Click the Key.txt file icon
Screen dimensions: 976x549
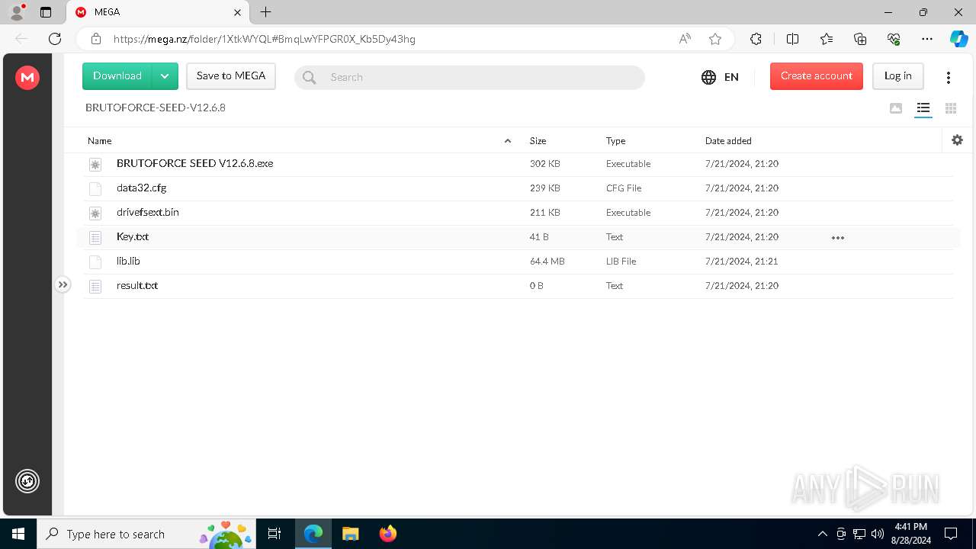coord(95,237)
